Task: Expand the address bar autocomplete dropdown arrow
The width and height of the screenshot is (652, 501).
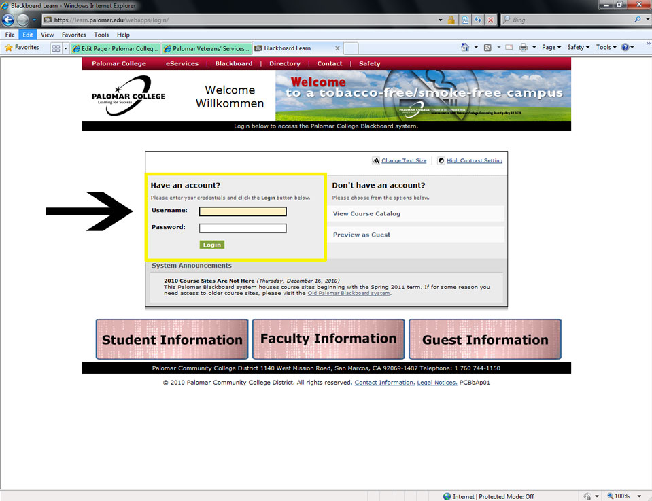Action: pos(440,20)
